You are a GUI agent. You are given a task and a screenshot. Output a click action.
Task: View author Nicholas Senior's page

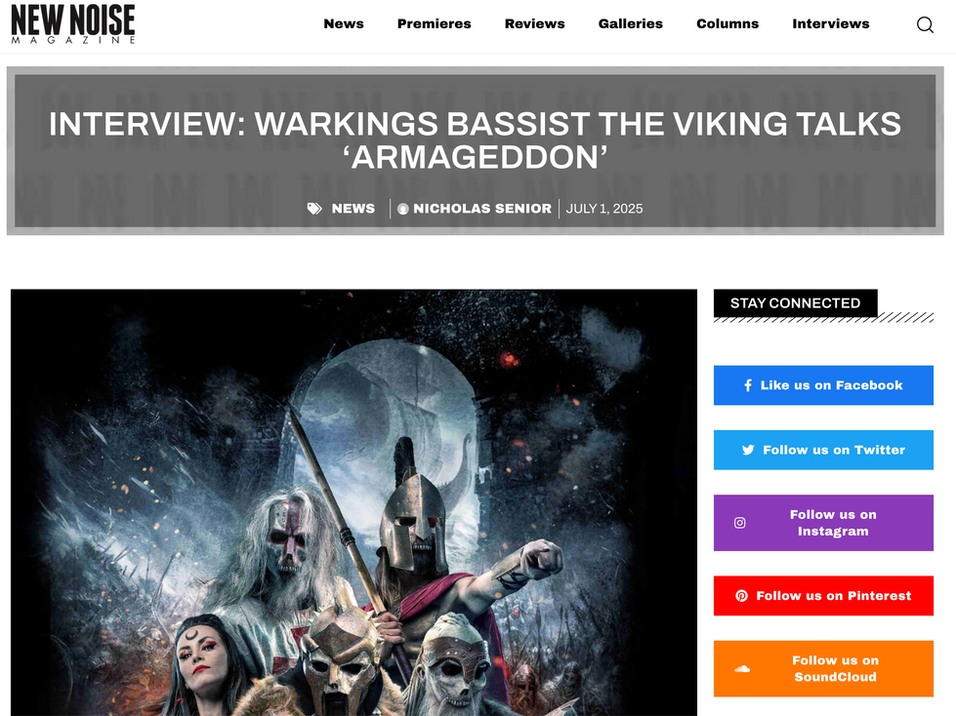(x=482, y=209)
